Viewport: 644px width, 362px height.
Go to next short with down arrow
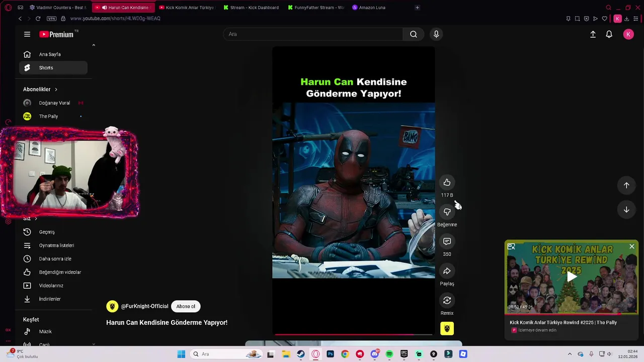[x=626, y=210]
